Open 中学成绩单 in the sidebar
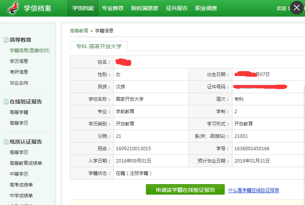305x205 pixels. point(21,195)
